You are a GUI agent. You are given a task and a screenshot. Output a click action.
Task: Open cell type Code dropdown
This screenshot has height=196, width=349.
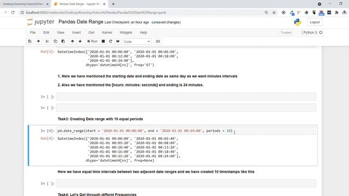(x=137, y=41)
